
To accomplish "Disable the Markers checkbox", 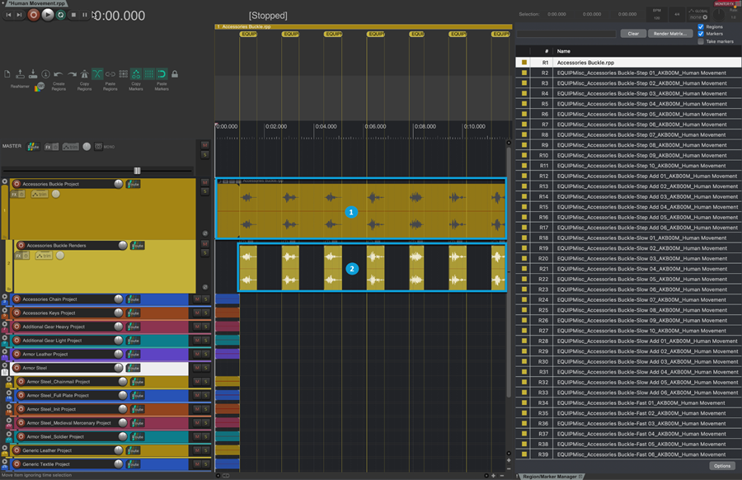I will tap(701, 34).
